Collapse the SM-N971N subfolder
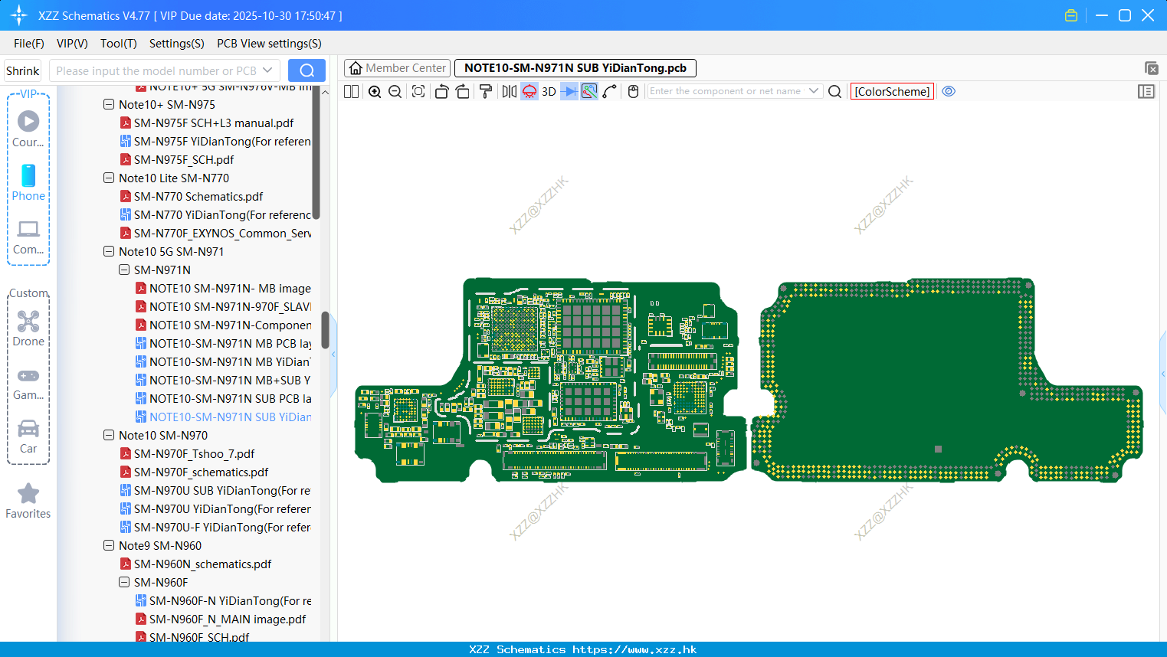Screen dimensions: 1167x657 tap(124, 270)
